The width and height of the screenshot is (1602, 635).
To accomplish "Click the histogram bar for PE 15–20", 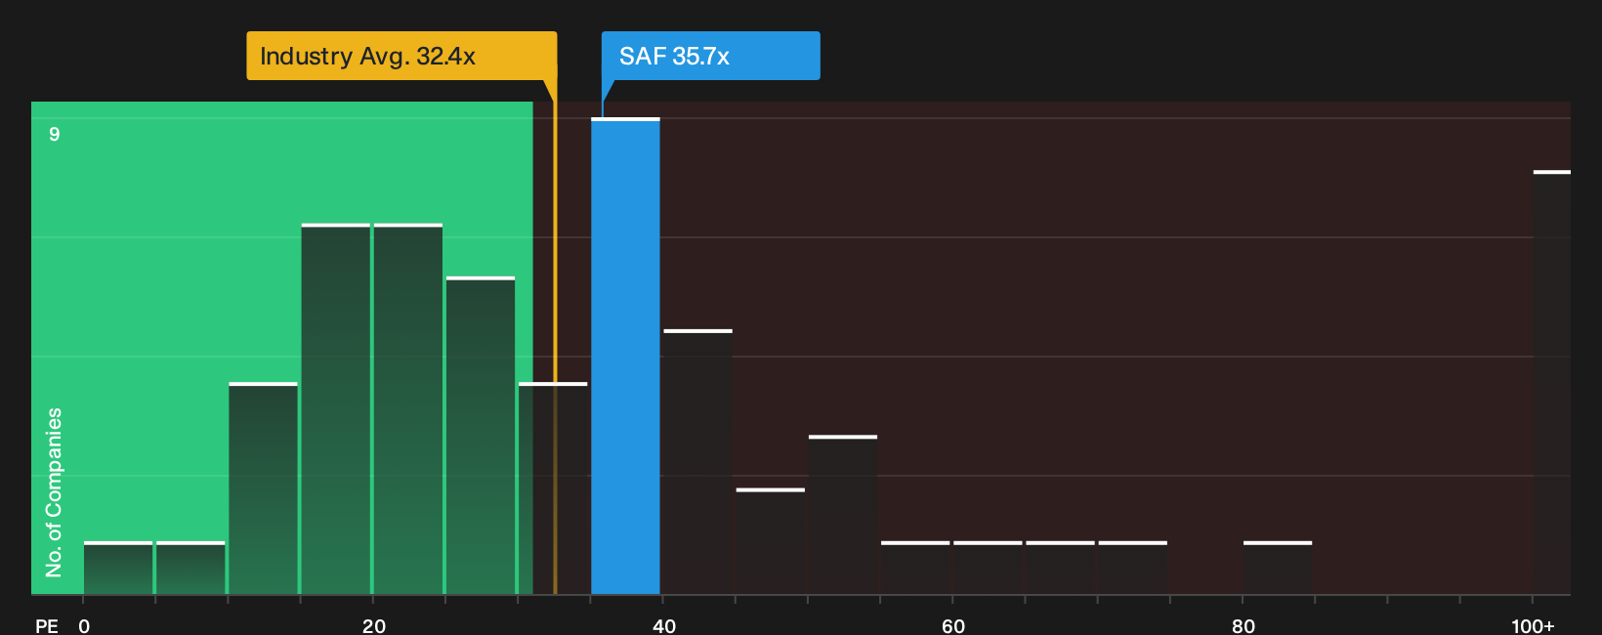I will coord(336,408).
